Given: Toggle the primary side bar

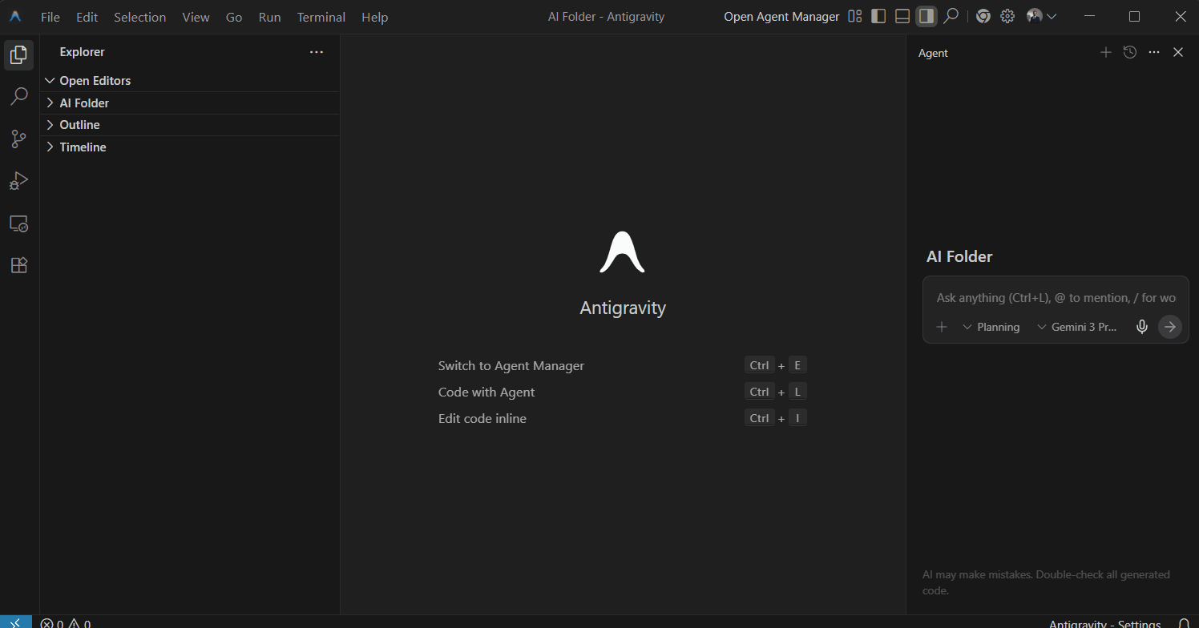Looking at the screenshot, I should click(878, 16).
